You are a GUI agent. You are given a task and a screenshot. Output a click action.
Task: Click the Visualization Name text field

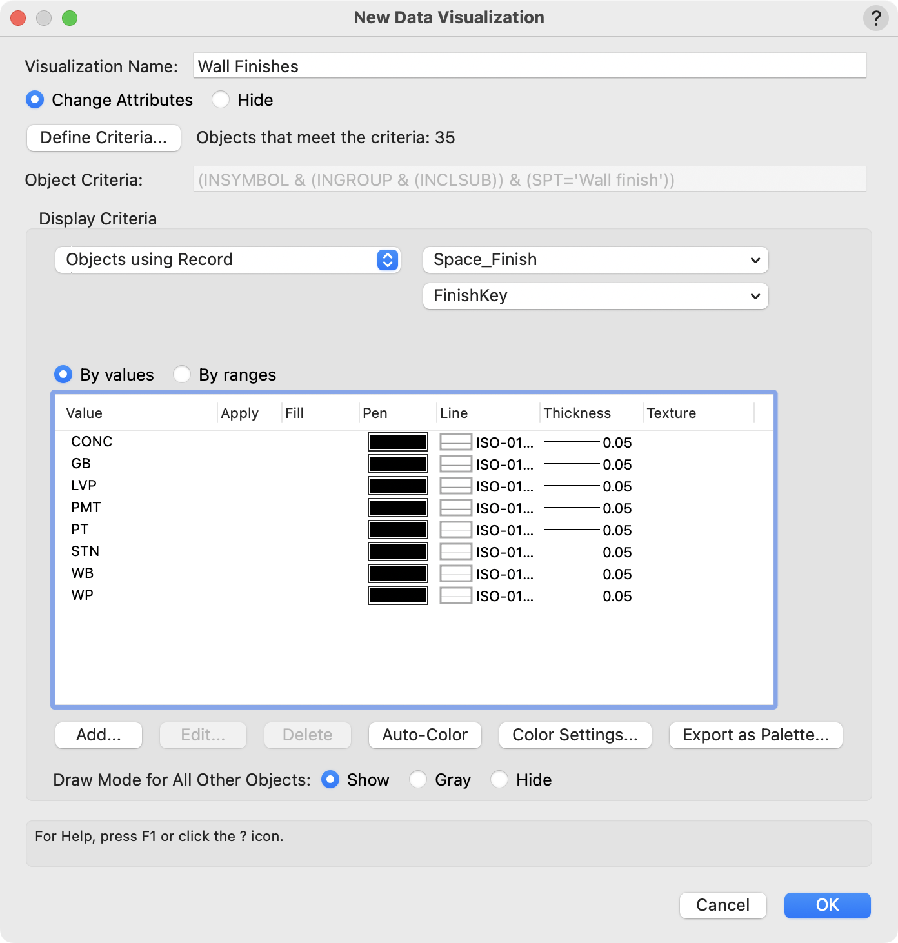[529, 66]
